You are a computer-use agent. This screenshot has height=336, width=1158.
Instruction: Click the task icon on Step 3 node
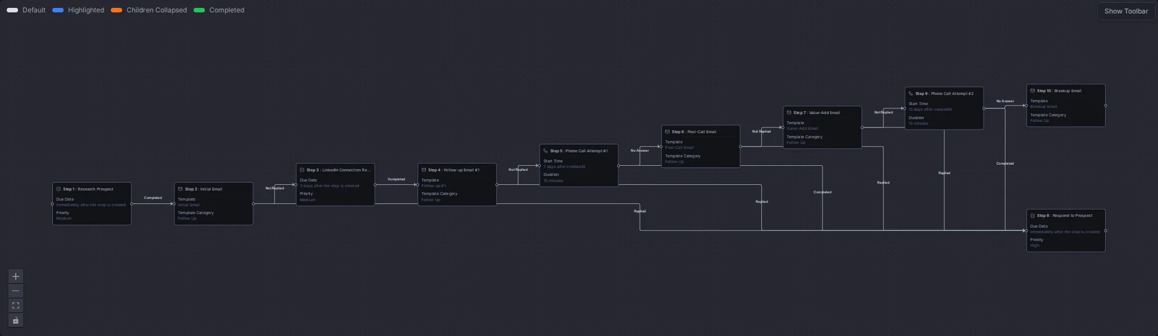click(x=302, y=170)
